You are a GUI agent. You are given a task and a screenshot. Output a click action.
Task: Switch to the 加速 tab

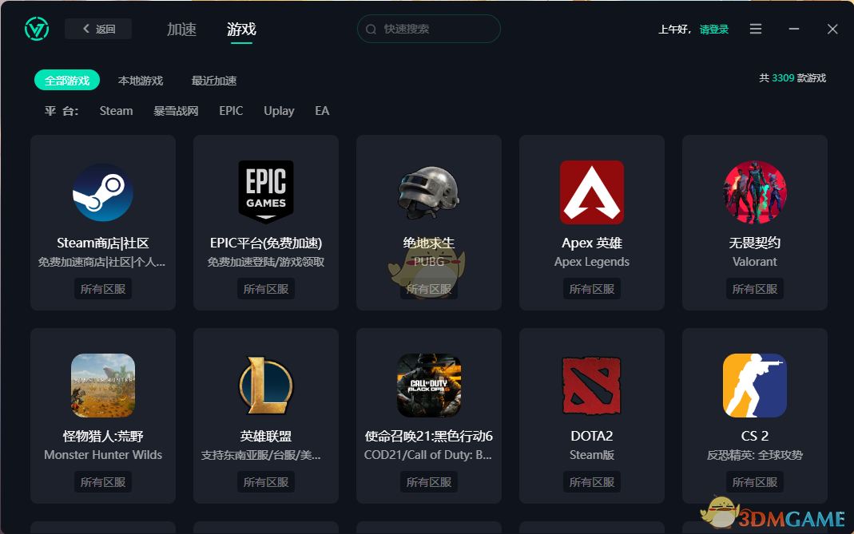click(x=181, y=30)
